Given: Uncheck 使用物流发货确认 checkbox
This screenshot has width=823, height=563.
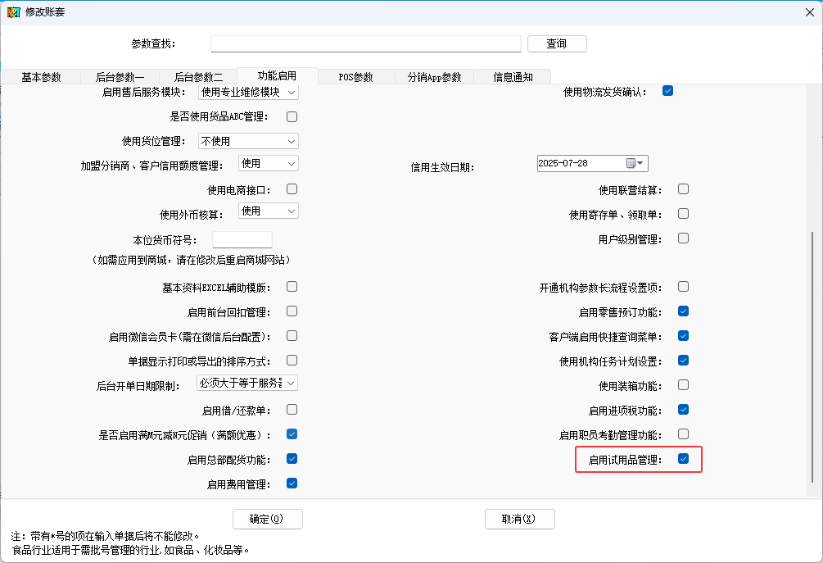Looking at the screenshot, I should [x=667, y=91].
